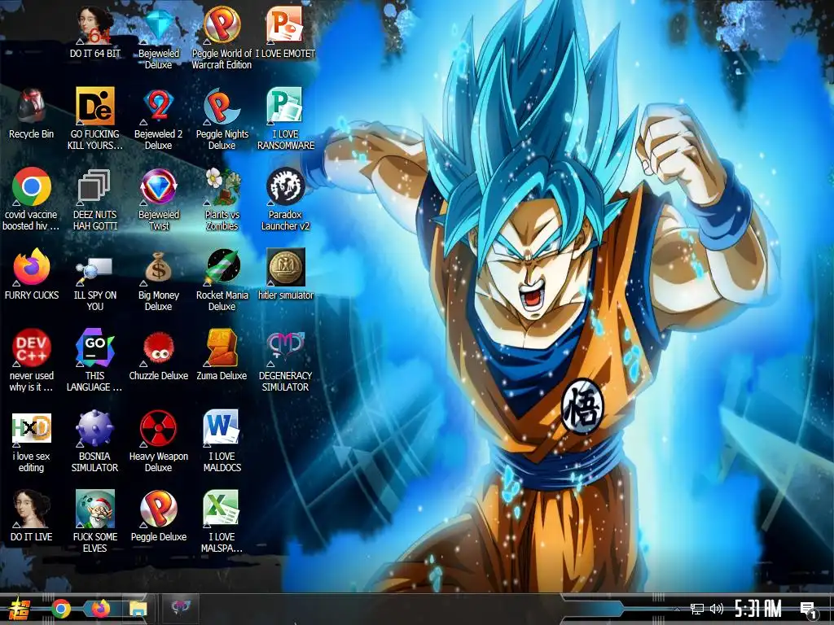Switch to running heart-icon app in taskbar
This screenshot has width=834, height=625.
click(x=180, y=607)
